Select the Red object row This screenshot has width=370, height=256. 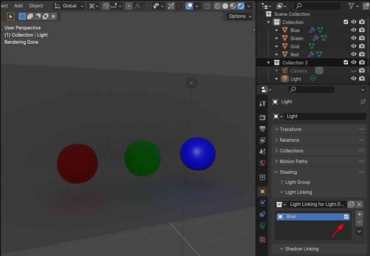312,54
